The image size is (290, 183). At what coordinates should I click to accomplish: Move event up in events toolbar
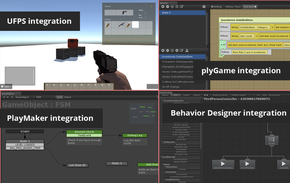pyautogui.click(x=172, y=50)
